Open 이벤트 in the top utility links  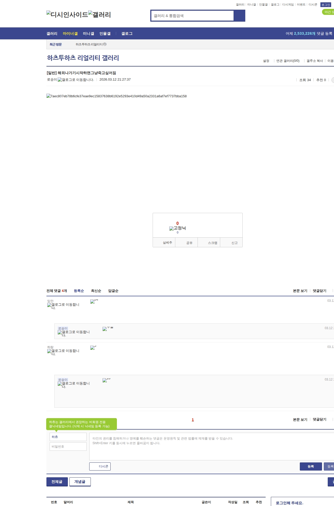[x=301, y=5]
